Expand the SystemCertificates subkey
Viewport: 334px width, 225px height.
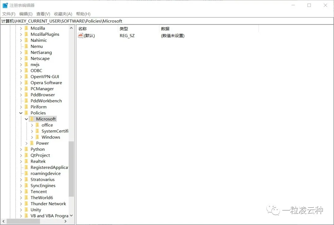pos(32,131)
